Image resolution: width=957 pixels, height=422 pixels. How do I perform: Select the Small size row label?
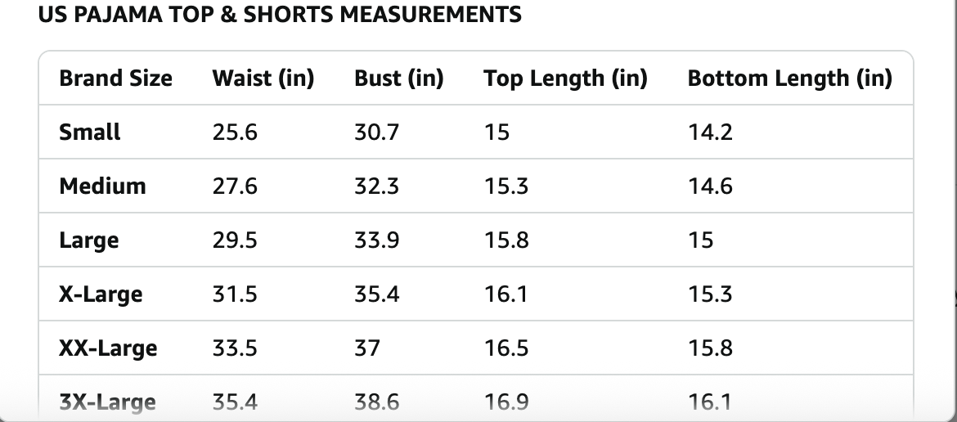tap(90, 132)
